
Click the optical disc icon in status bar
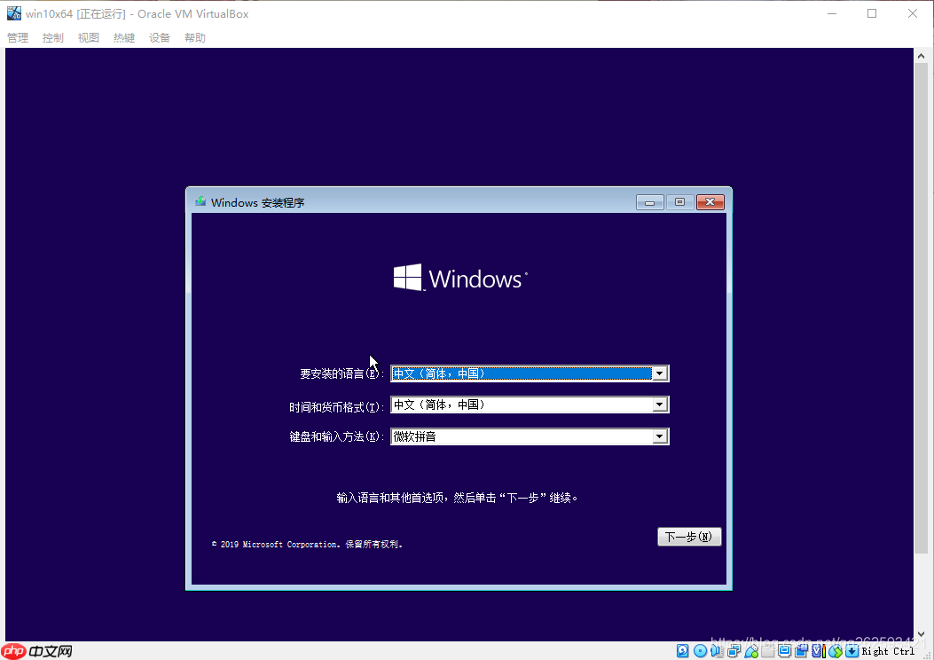(x=700, y=651)
